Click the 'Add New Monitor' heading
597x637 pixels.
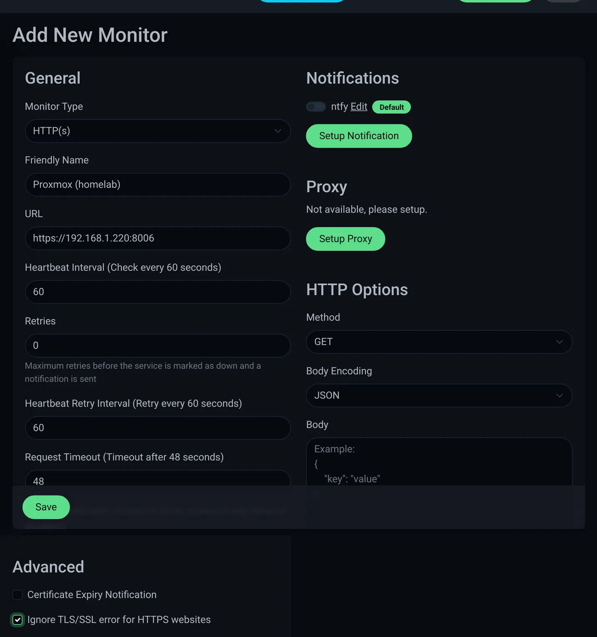(90, 35)
